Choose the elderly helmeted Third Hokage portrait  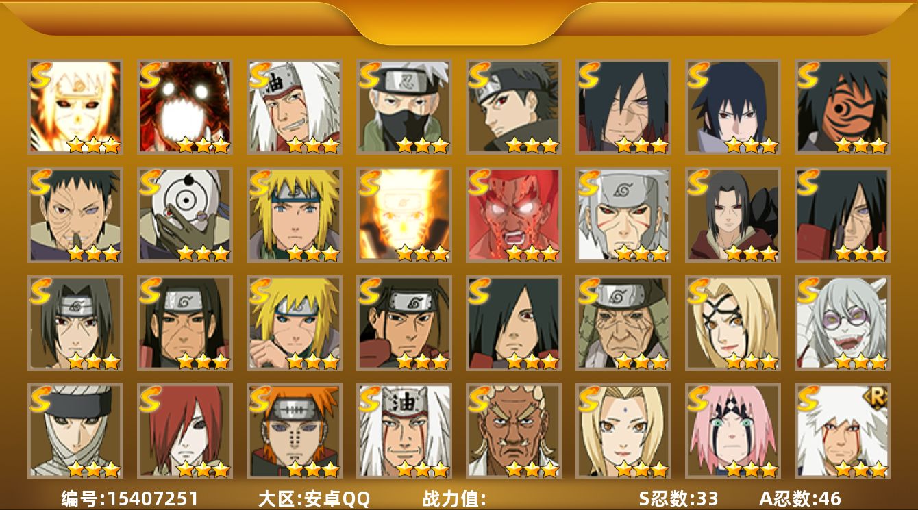tap(623, 323)
